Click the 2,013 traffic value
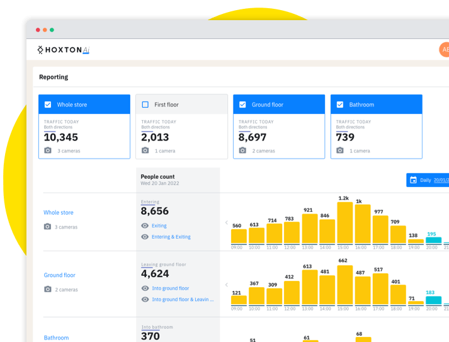449x342 pixels. (155, 137)
